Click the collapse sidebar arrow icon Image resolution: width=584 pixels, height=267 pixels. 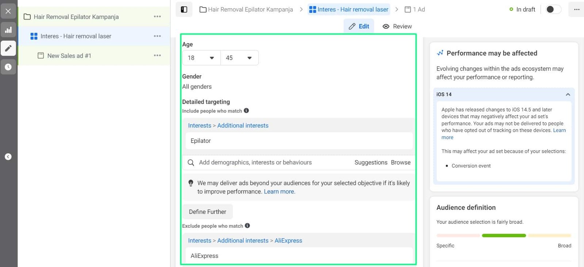[x=8, y=157]
